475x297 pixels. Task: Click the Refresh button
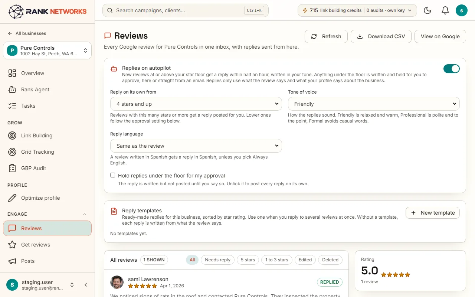pyautogui.click(x=326, y=36)
